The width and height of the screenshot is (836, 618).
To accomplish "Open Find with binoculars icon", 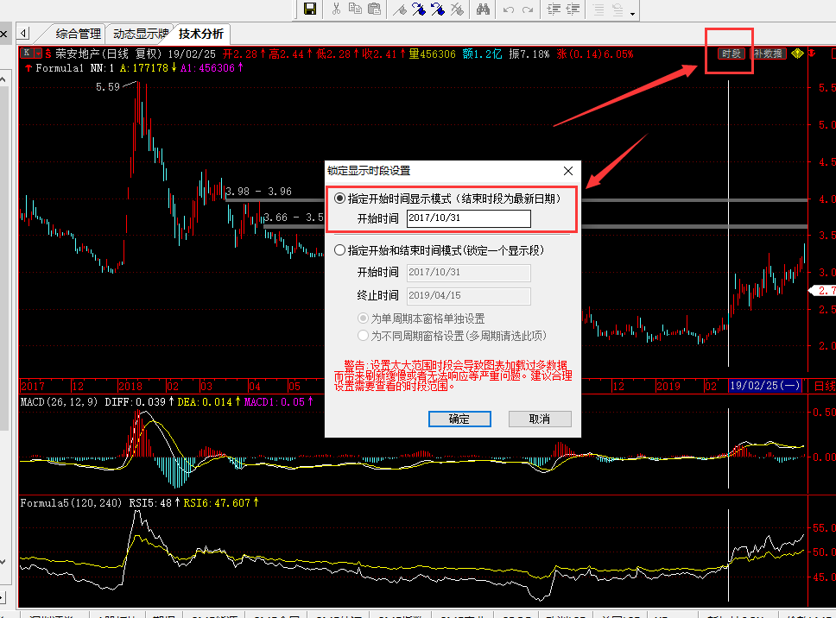I will pyautogui.click(x=483, y=9).
